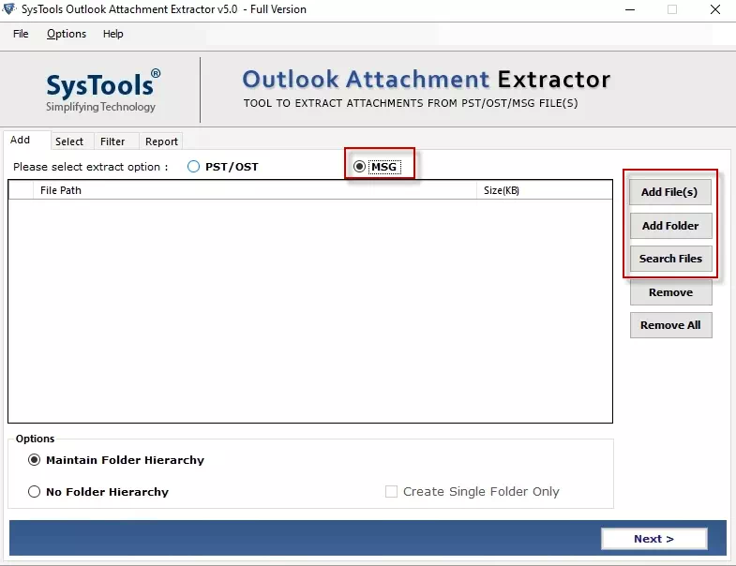
Task: Click the Search Files button
Action: [x=670, y=259]
